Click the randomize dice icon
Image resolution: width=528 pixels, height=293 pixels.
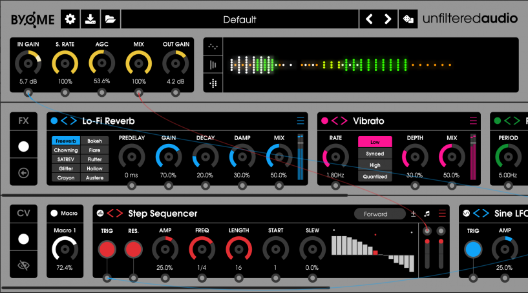[x=408, y=19]
